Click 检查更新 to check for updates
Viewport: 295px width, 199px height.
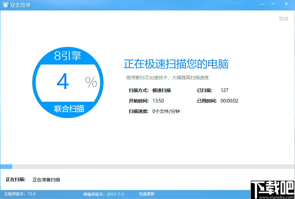pos(147,194)
